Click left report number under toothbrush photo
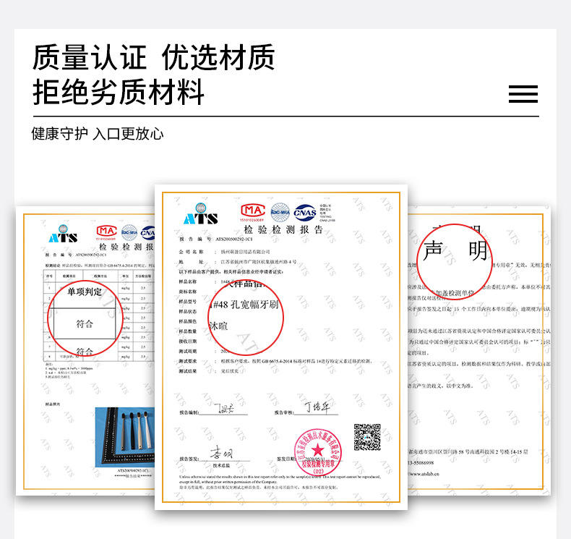The height and width of the screenshot is (539, 571). (x=133, y=471)
